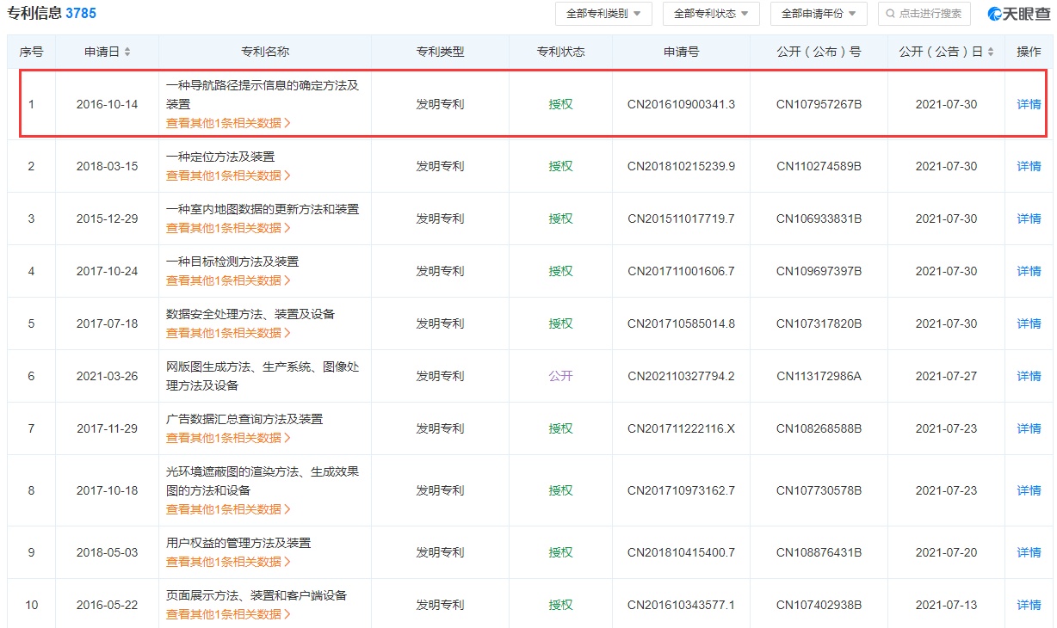The width and height of the screenshot is (1057, 628).
Task: View details of patent row 2
Action: pos(1029,166)
